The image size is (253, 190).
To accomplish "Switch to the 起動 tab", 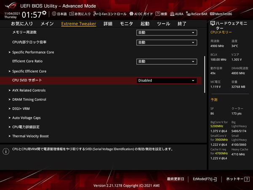I will [145, 24].
